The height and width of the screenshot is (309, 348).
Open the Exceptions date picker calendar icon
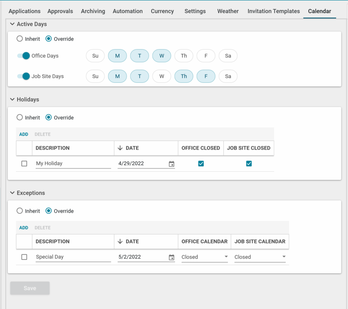(171, 257)
